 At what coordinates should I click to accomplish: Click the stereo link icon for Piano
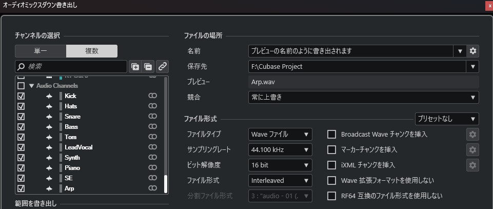coord(152,168)
